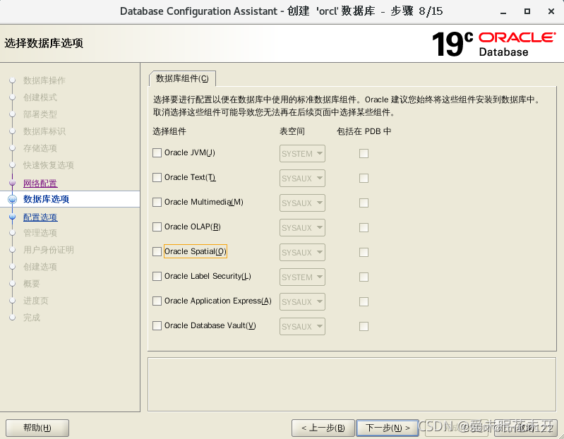
Task: Open SYSAUX tablespace dropdown for Oracle Spatial
Action: click(x=302, y=253)
